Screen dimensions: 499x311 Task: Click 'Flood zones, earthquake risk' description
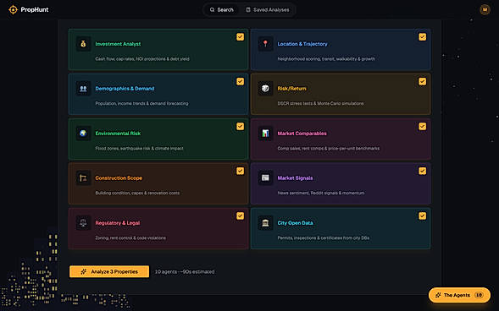click(x=139, y=148)
